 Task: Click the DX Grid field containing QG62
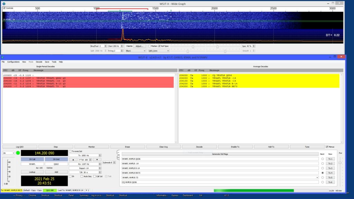coord(56,164)
